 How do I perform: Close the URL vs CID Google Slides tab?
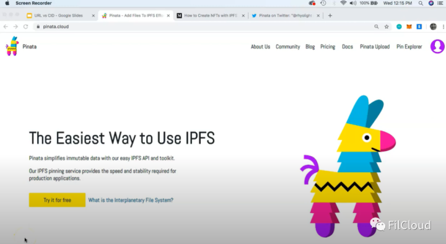93,15
